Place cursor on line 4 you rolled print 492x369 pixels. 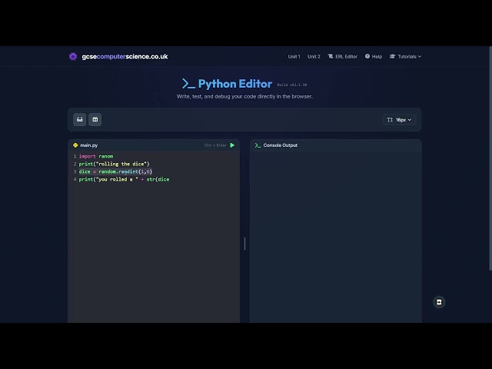click(124, 179)
